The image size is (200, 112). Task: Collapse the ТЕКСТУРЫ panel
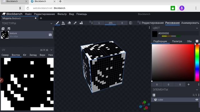tap(51, 23)
